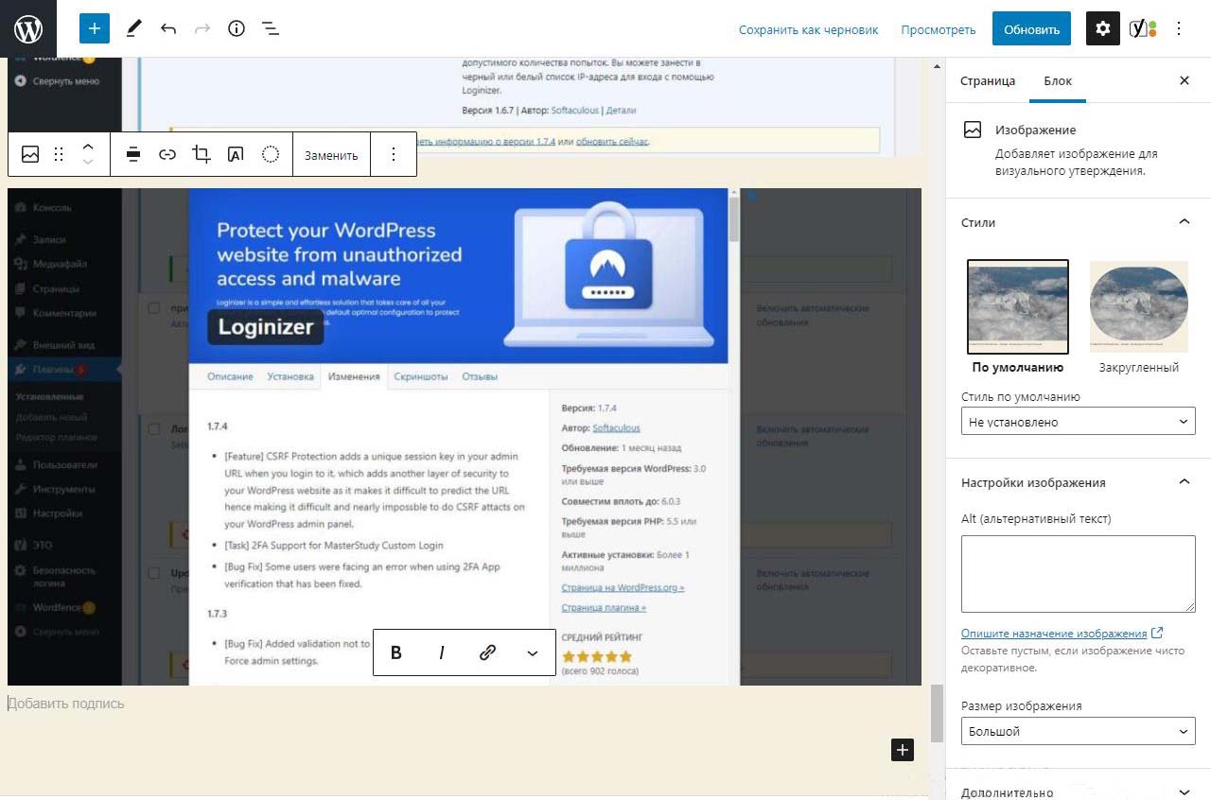The height and width of the screenshot is (800, 1211).
Task: Insert link on image block toolbar
Action: (x=167, y=154)
